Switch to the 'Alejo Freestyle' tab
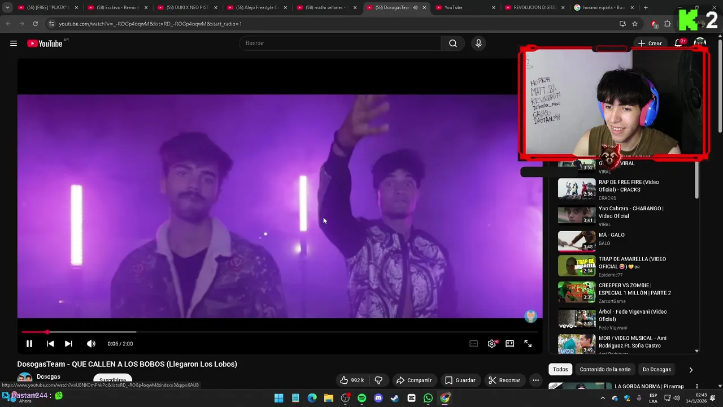723x407 pixels. pyautogui.click(x=256, y=7)
